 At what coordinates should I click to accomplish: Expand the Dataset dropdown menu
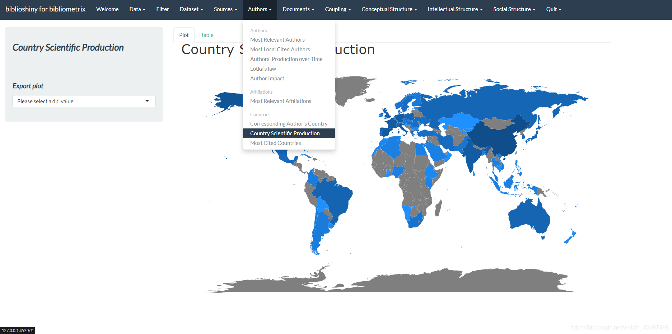point(191,9)
